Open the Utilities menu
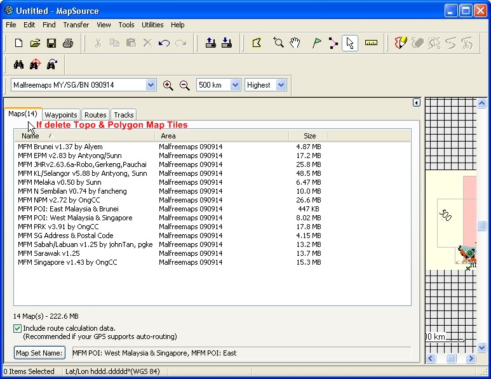Image resolution: width=491 pixels, height=379 pixels. click(x=152, y=25)
